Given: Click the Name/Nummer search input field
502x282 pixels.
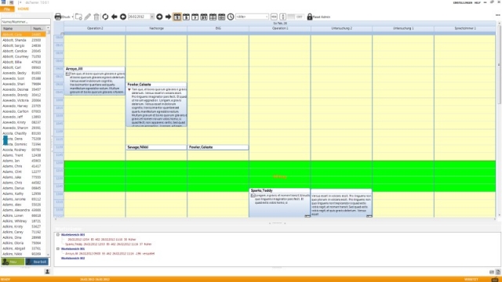Looking at the screenshot, I should [x=26, y=22].
